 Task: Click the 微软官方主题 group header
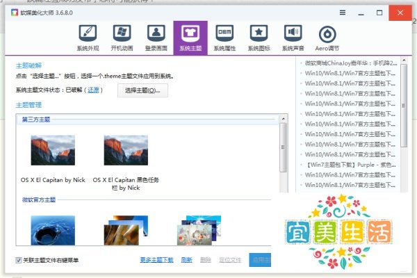coord(39,199)
